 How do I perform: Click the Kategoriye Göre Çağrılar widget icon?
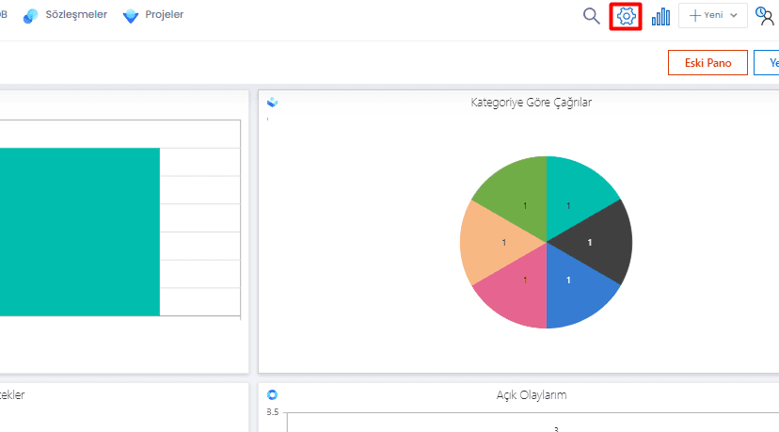tap(272, 103)
